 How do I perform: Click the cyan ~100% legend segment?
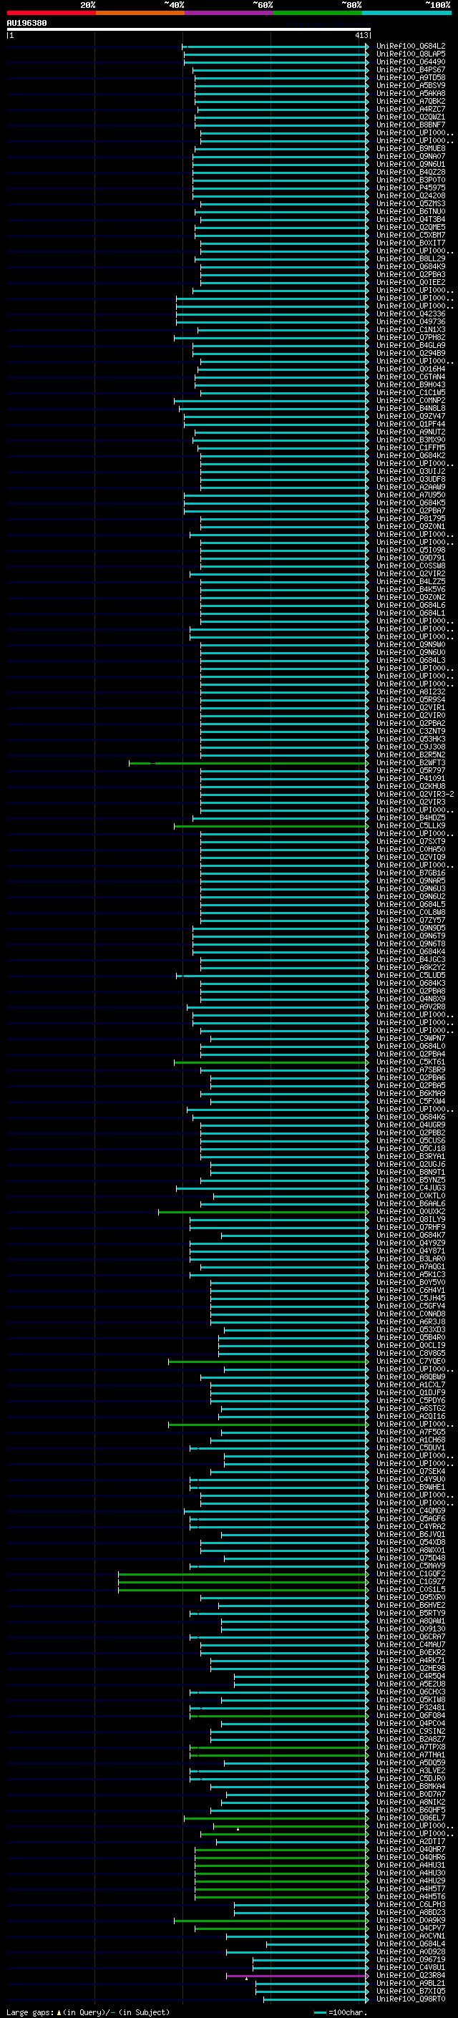pos(406,13)
